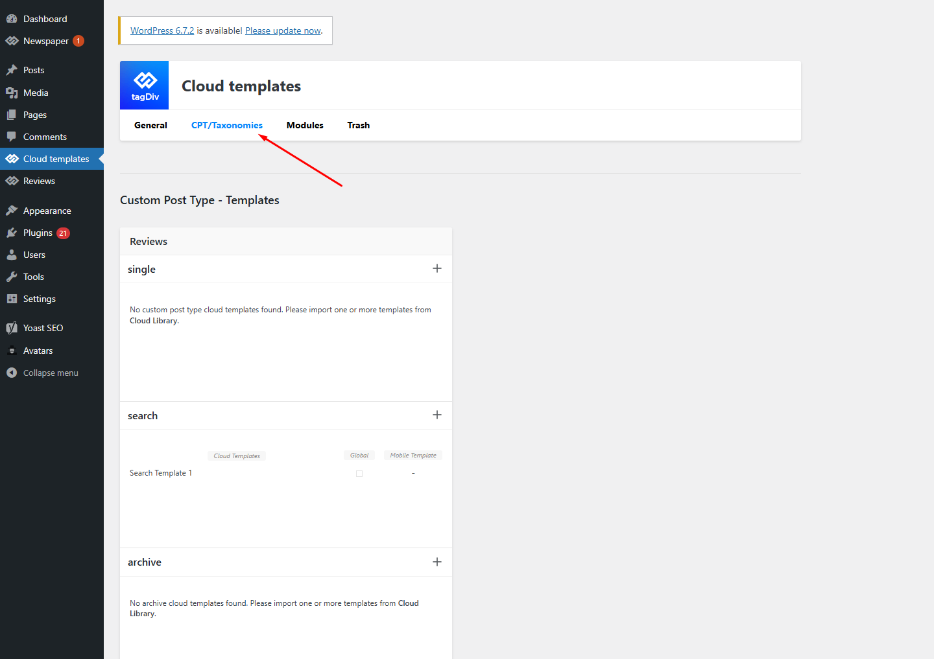This screenshot has height=659, width=934.
Task: Open the Tools menu item
Action: (x=52, y=277)
